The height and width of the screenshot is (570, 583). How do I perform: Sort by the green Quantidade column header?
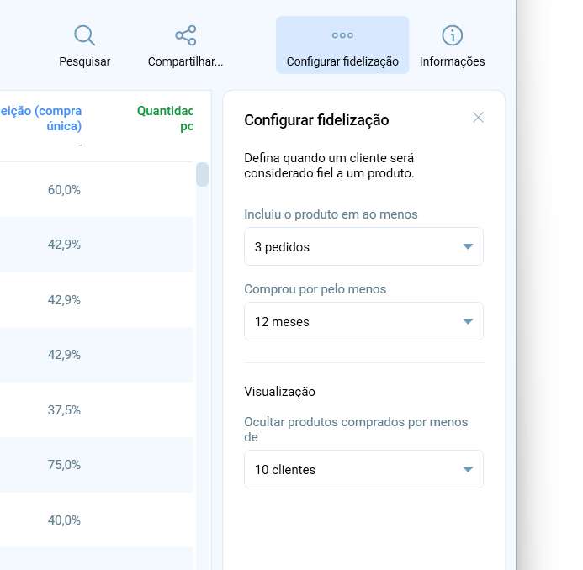165,119
